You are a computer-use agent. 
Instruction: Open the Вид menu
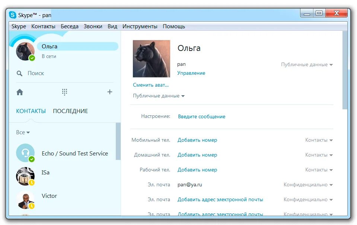click(x=112, y=26)
